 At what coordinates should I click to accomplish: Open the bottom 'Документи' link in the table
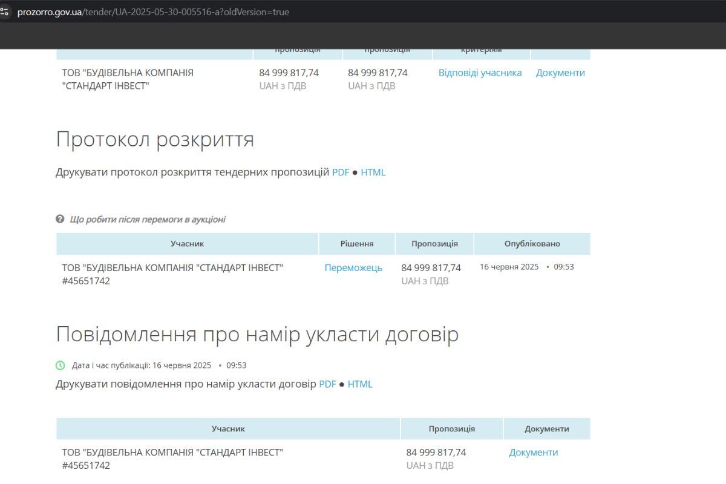534,452
